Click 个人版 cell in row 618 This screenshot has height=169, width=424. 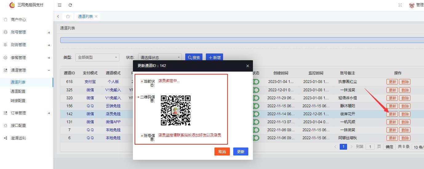tap(113, 82)
